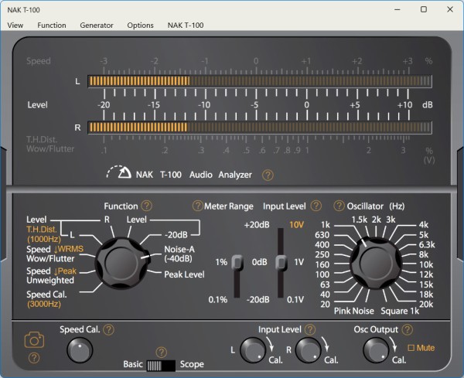Click the help icon above Basic/Scope switch
The width and height of the screenshot is (464, 378).
pyautogui.click(x=162, y=352)
